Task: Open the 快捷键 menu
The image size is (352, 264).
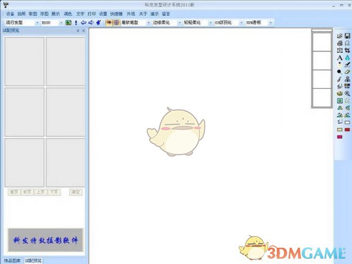Action: (x=117, y=14)
